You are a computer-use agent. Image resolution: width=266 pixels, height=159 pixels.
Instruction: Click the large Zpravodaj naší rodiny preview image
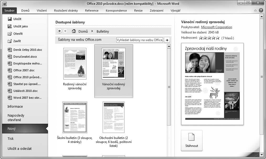[x=212, y=84]
